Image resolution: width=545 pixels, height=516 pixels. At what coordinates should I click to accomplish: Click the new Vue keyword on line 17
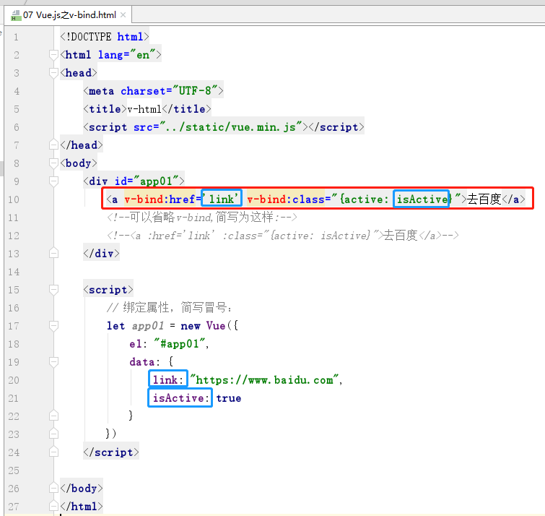click(x=203, y=326)
